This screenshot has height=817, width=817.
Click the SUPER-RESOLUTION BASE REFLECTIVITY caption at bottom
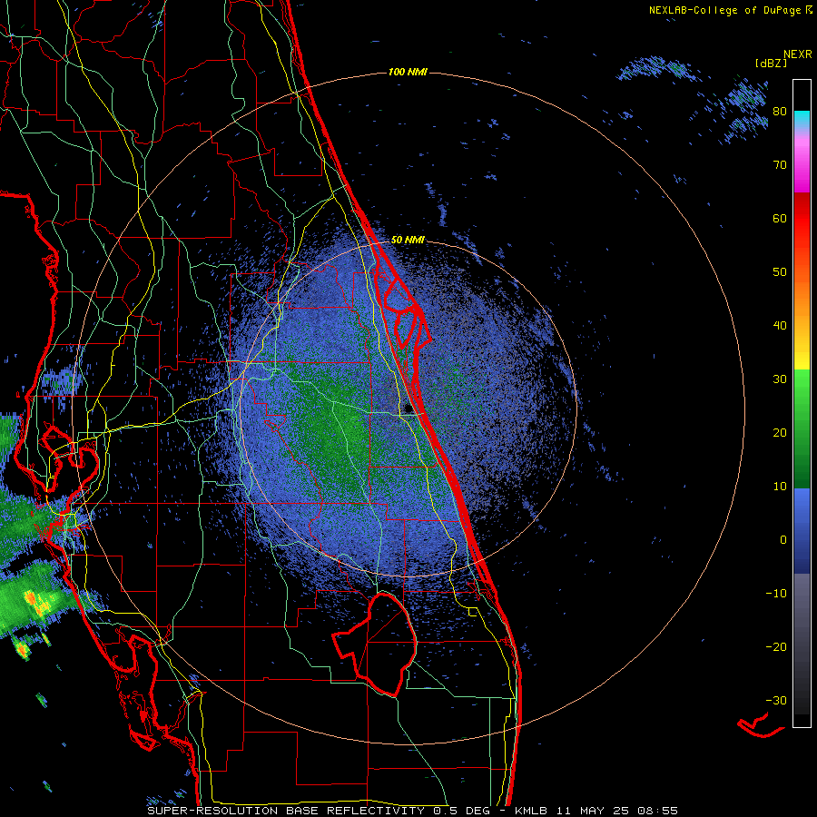coord(413,811)
